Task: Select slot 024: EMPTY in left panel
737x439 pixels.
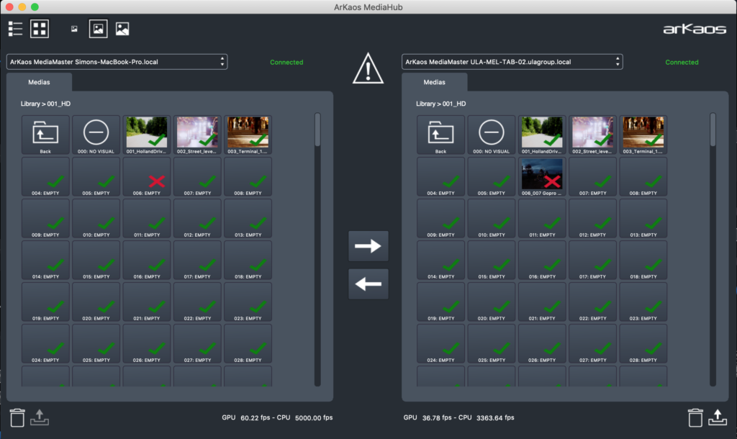Action: click(x=45, y=344)
